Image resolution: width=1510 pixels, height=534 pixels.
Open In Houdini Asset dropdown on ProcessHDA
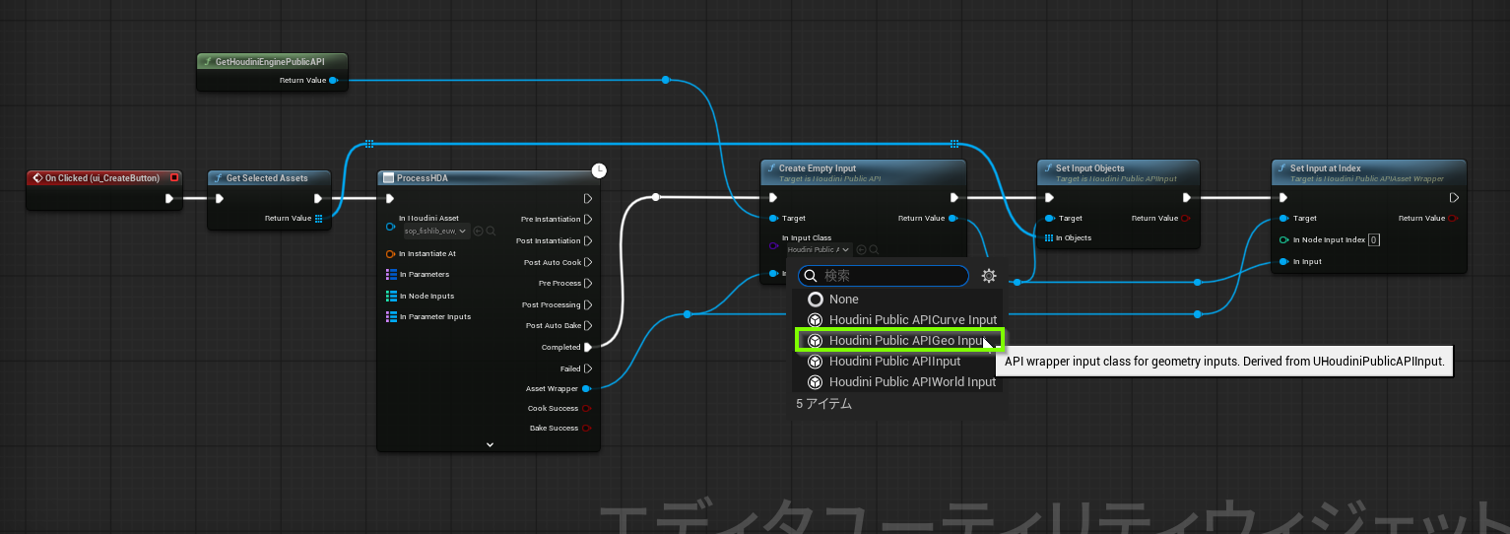coord(435,232)
